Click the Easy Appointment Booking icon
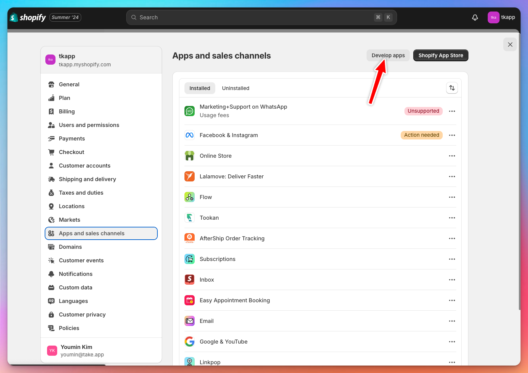 (x=190, y=300)
